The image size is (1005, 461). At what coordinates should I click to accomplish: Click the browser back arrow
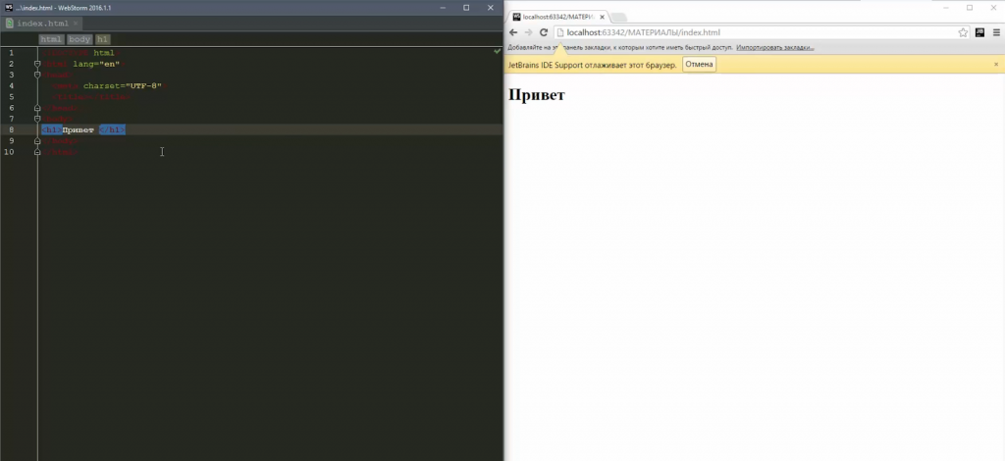pyautogui.click(x=513, y=32)
